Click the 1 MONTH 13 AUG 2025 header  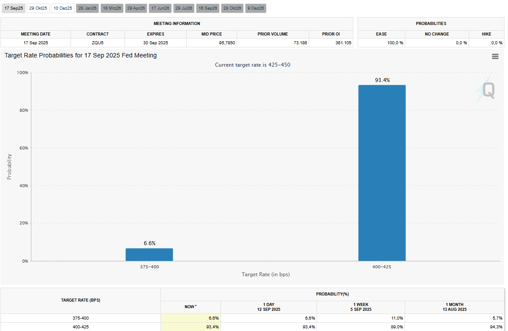tap(454, 307)
